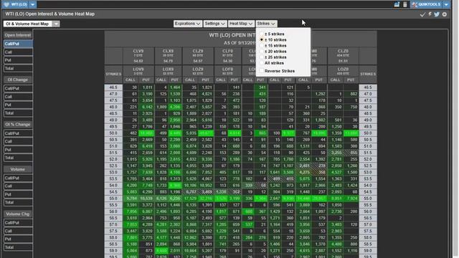Click the lightning bolt icon in the title bar
The width and height of the screenshot is (459, 258).
[430, 14]
